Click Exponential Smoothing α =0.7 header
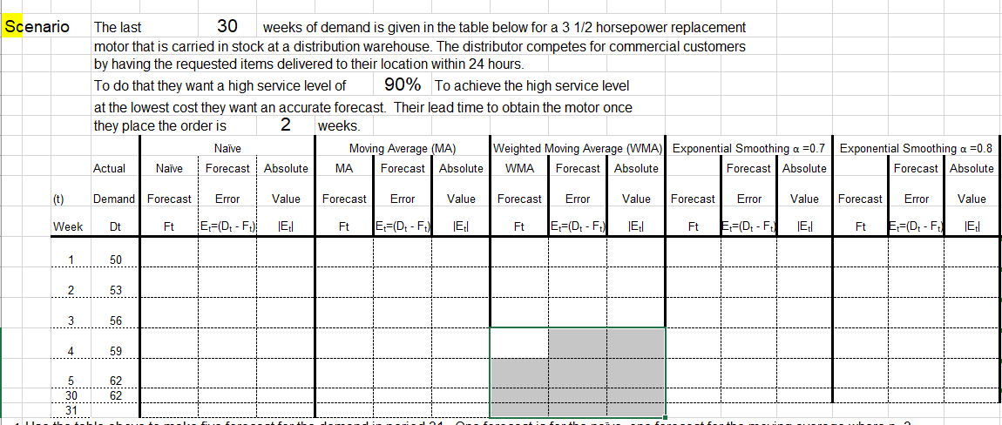This screenshot has width=1002, height=425. 749,149
